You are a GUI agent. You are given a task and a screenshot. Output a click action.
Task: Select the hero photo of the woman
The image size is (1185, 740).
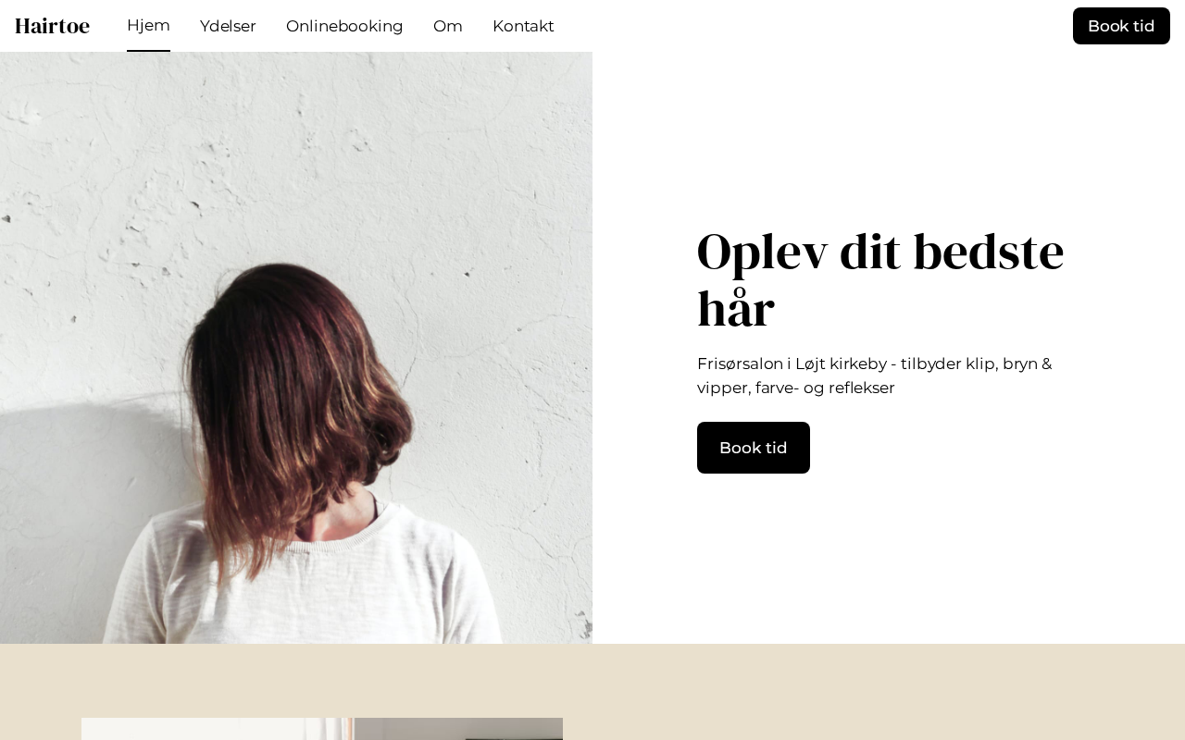(x=296, y=348)
